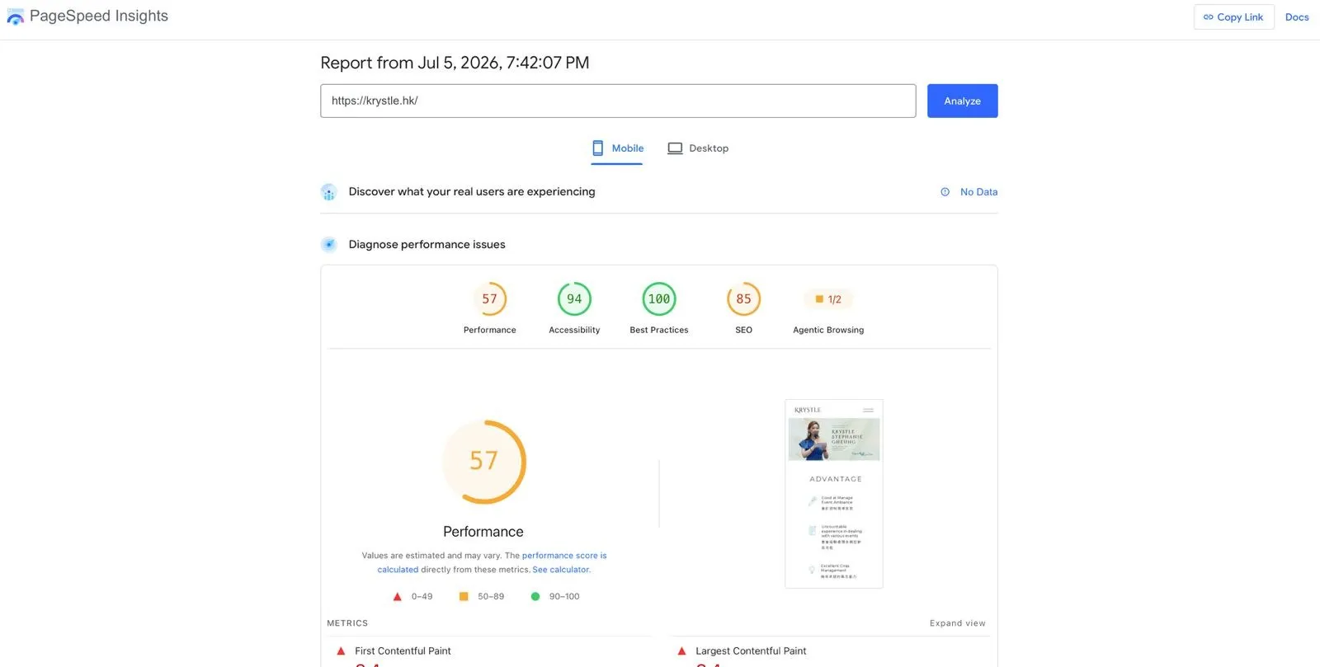Select the SEO score gauge 85
Screen dimensions: 1320x667
pyautogui.click(x=743, y=298)
